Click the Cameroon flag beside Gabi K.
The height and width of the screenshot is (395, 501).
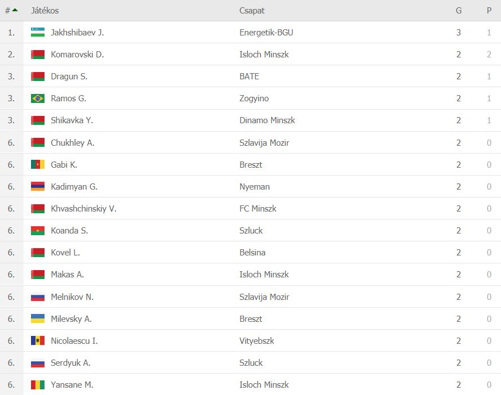pos(38,164)
